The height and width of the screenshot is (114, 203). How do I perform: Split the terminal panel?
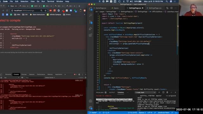tap(163, 92)
